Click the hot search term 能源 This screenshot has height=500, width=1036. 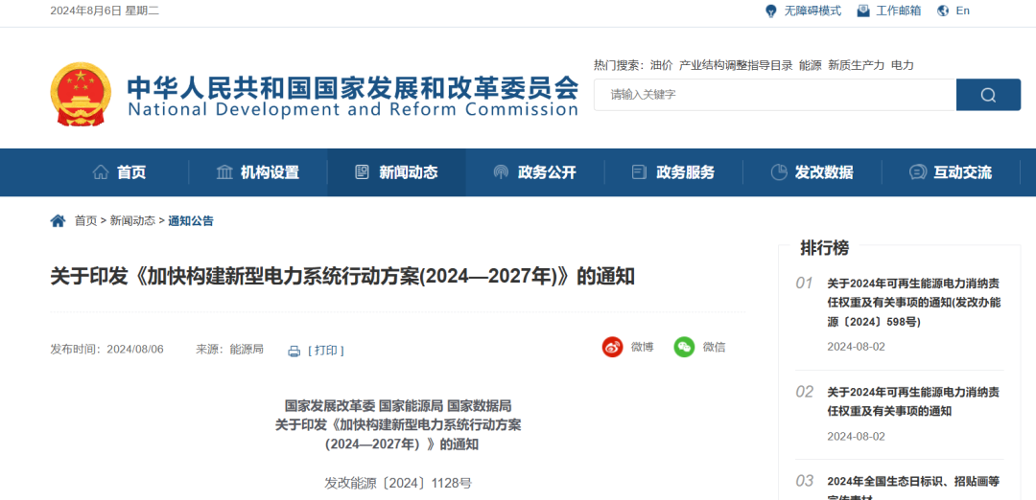point(810,65)
